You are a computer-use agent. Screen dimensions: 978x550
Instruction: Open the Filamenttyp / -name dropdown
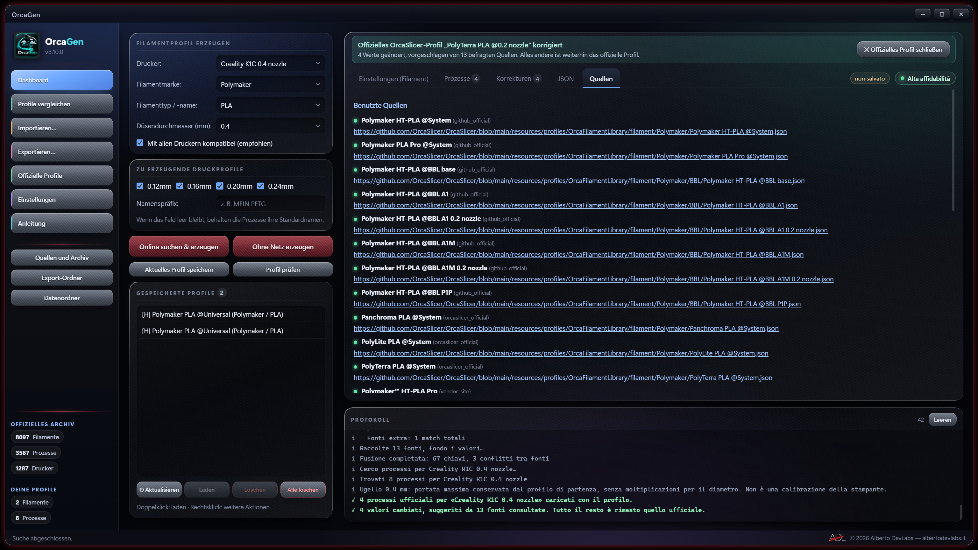(270, 105)
